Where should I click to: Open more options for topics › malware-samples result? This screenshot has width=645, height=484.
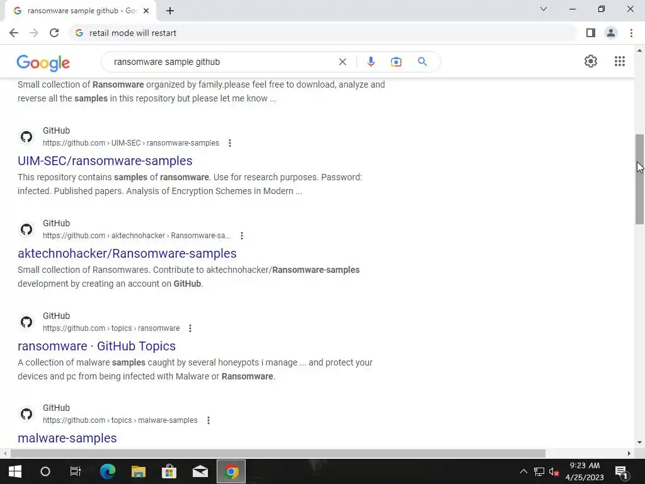tap(208, 420)
